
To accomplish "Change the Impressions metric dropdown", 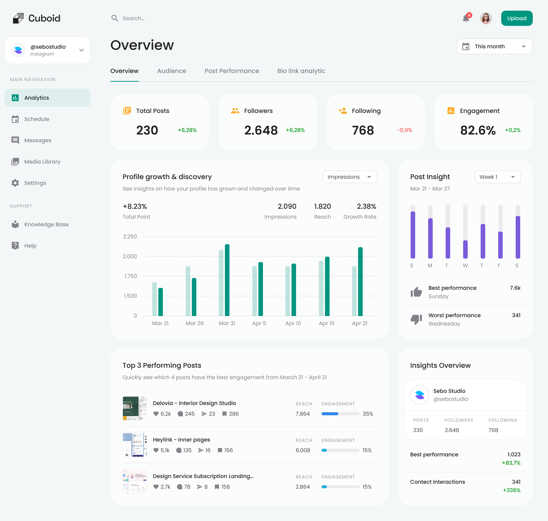I will click(349, 177).
